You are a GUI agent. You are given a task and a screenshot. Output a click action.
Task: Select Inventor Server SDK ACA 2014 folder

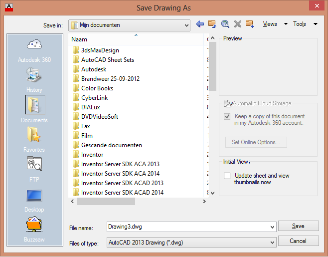(116, 174)
